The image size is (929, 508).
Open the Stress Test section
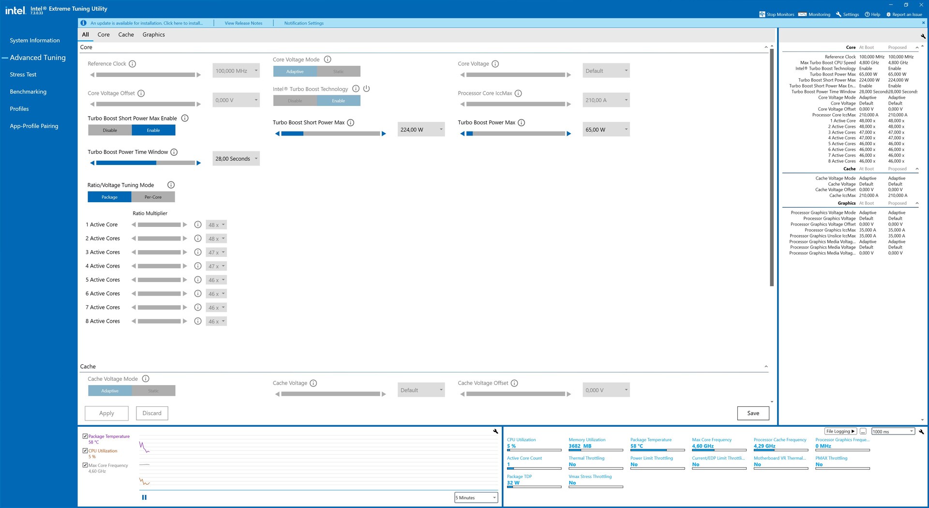23,75
